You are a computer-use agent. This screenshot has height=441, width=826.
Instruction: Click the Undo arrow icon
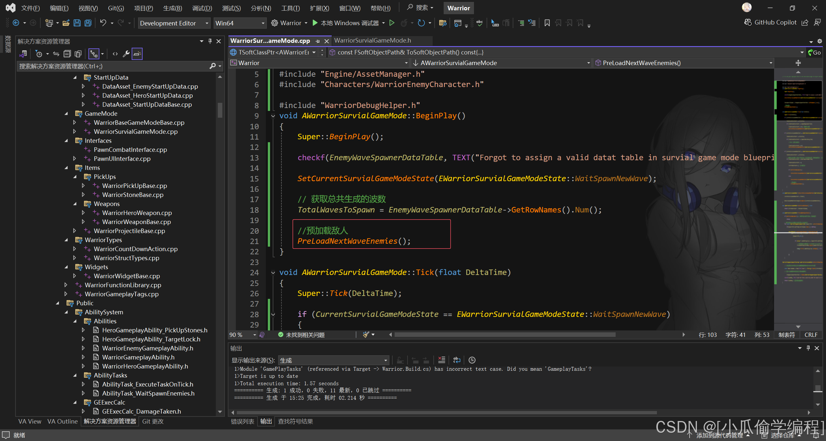click(x=103, y=23)
